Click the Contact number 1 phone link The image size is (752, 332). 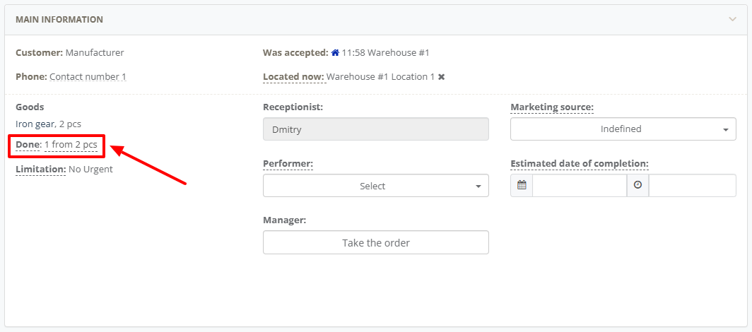[x=88, y=77]
